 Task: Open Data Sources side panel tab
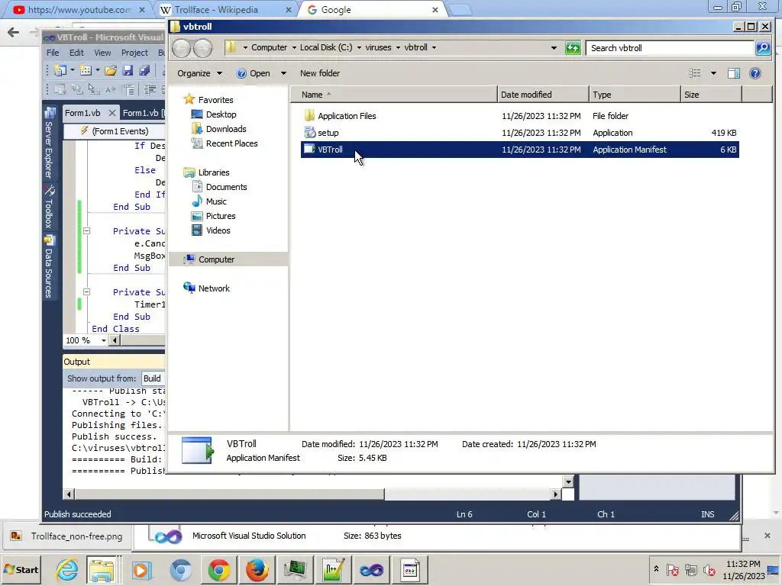49,266
